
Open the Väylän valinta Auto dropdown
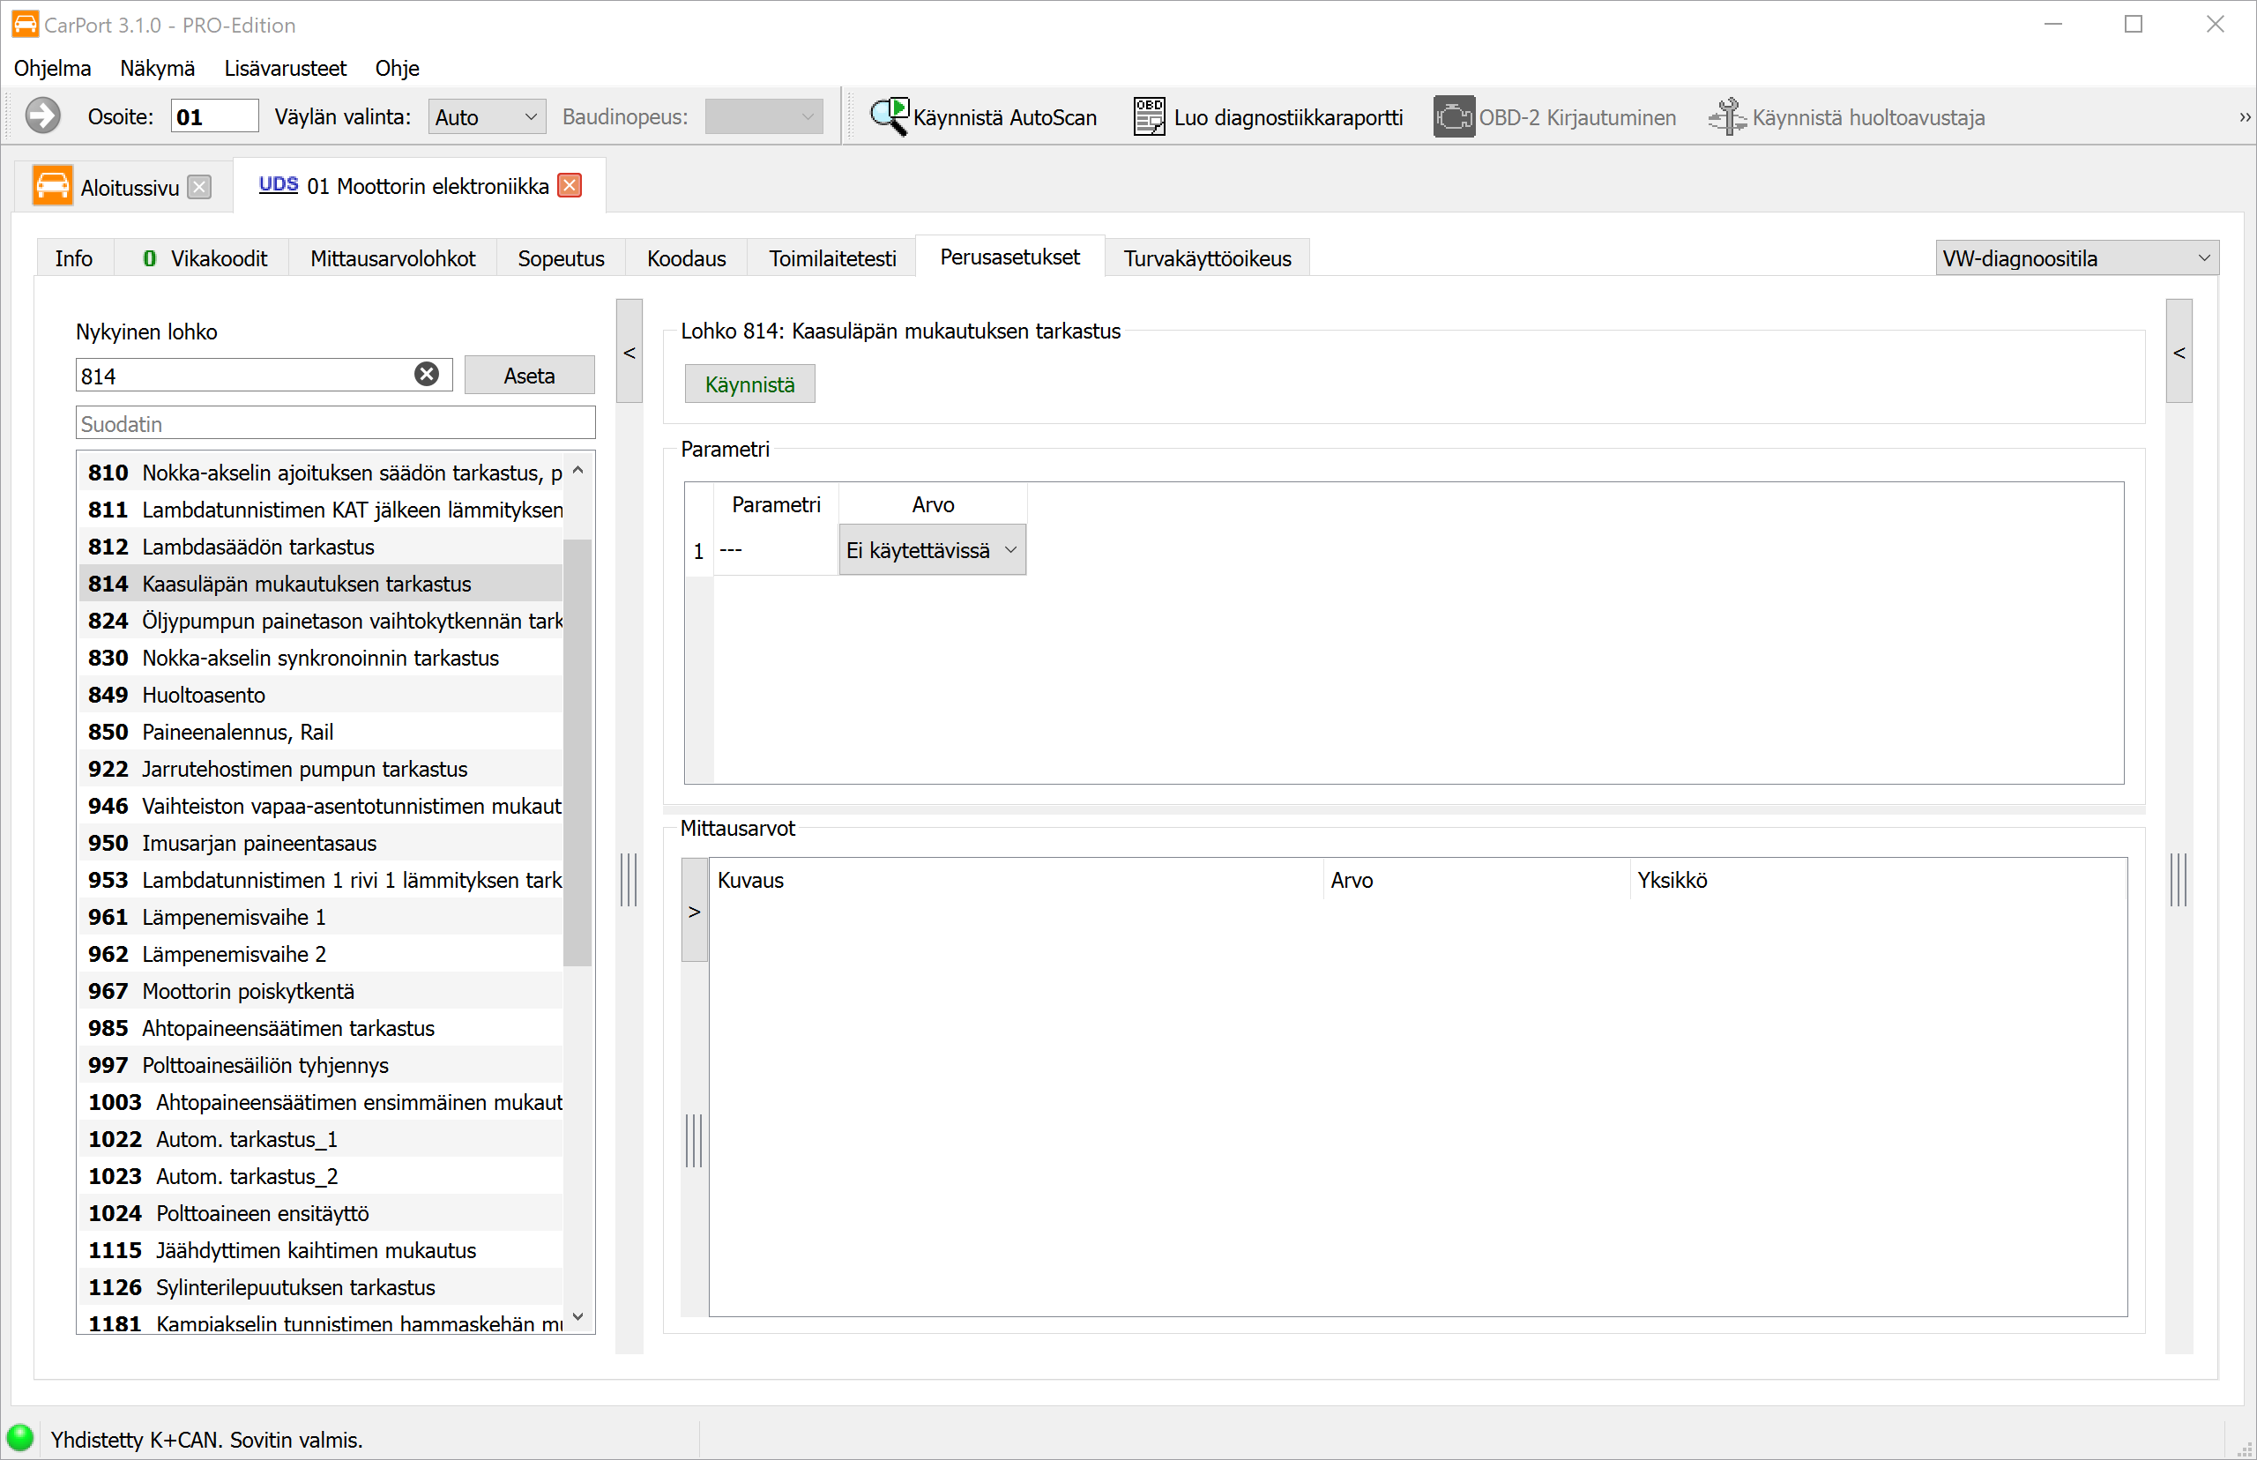(487, 116)
